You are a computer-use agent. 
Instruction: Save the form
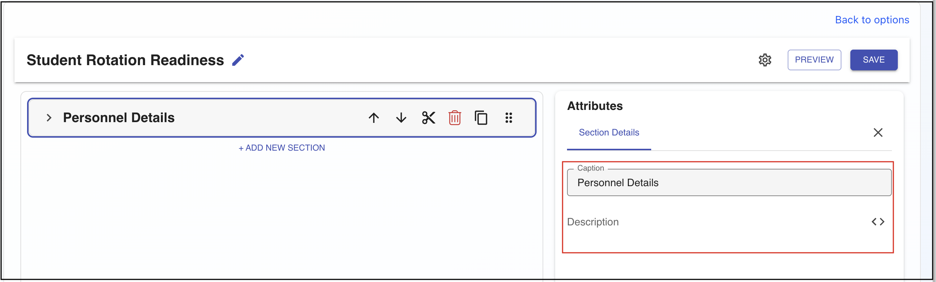[874, 60]
